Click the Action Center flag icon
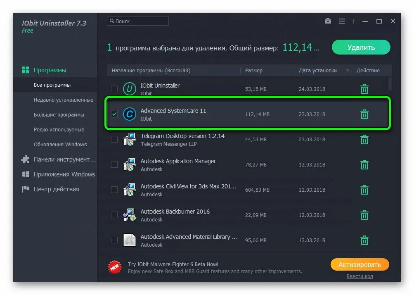The width and height of the screenshot is (414, 295). pyautogui.click(x=26, y=189)
